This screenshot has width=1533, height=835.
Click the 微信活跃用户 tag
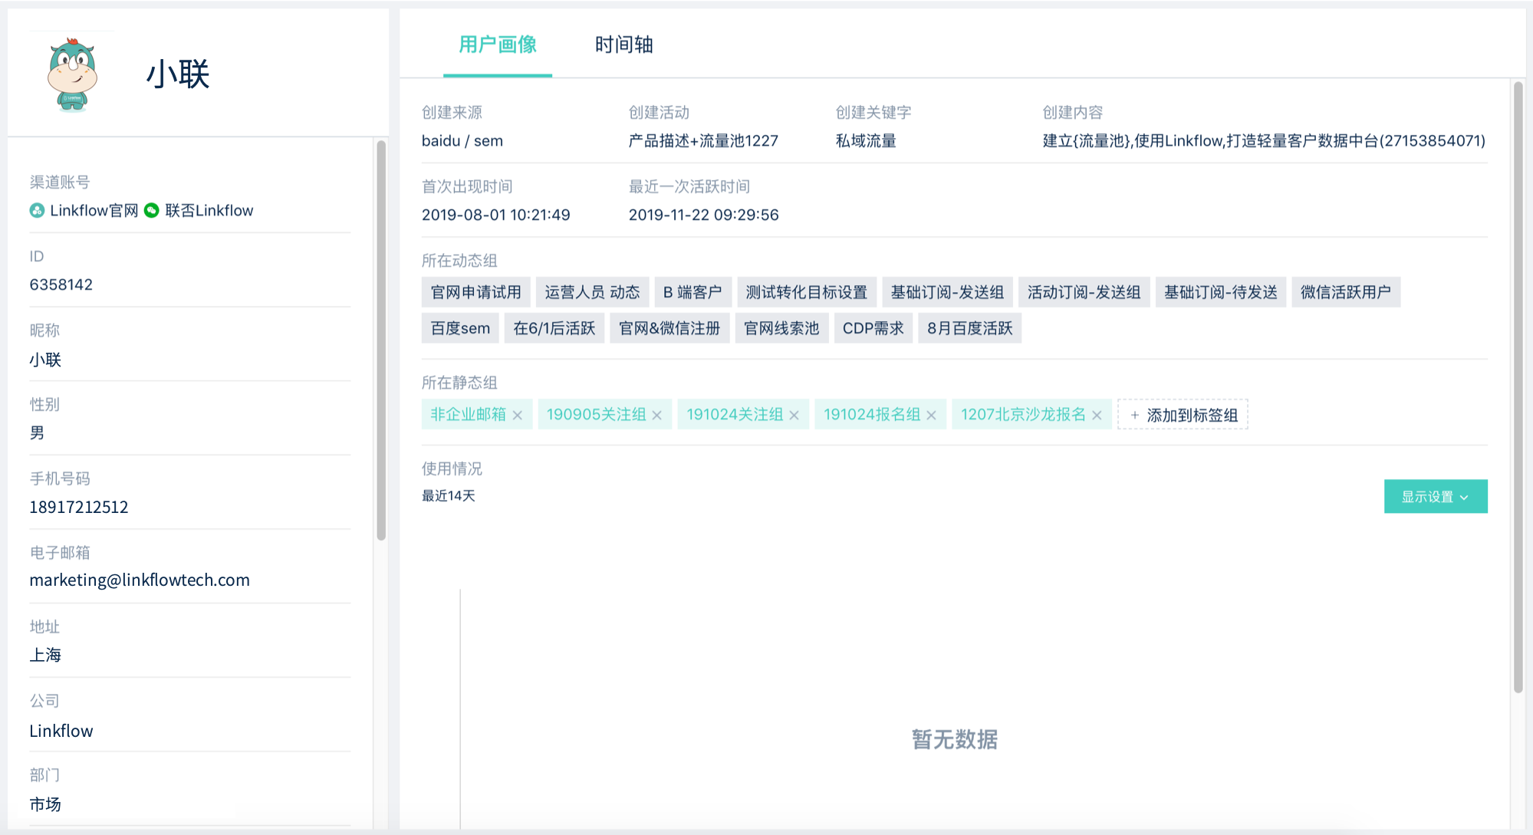(x=1346, y=292)
